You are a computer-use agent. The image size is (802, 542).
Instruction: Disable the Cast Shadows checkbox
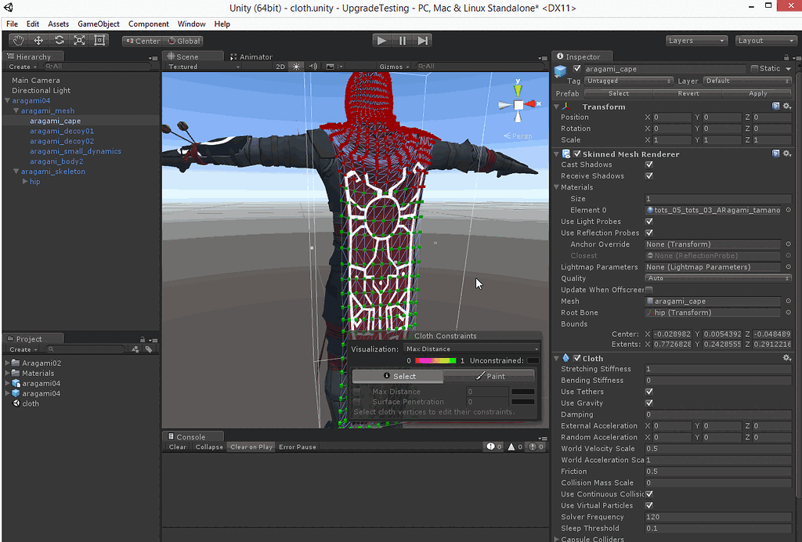coord(648,164)
